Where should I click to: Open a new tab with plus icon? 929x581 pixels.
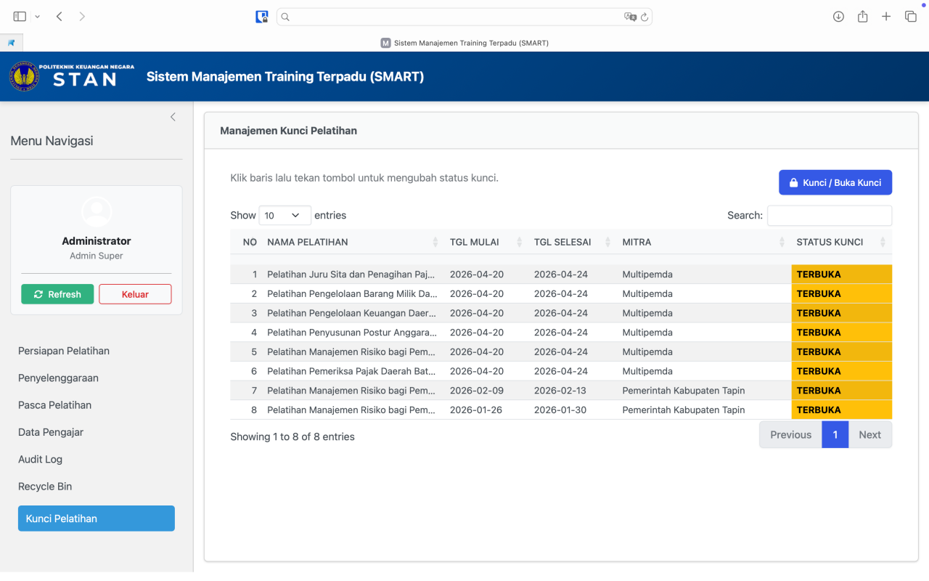886,17
